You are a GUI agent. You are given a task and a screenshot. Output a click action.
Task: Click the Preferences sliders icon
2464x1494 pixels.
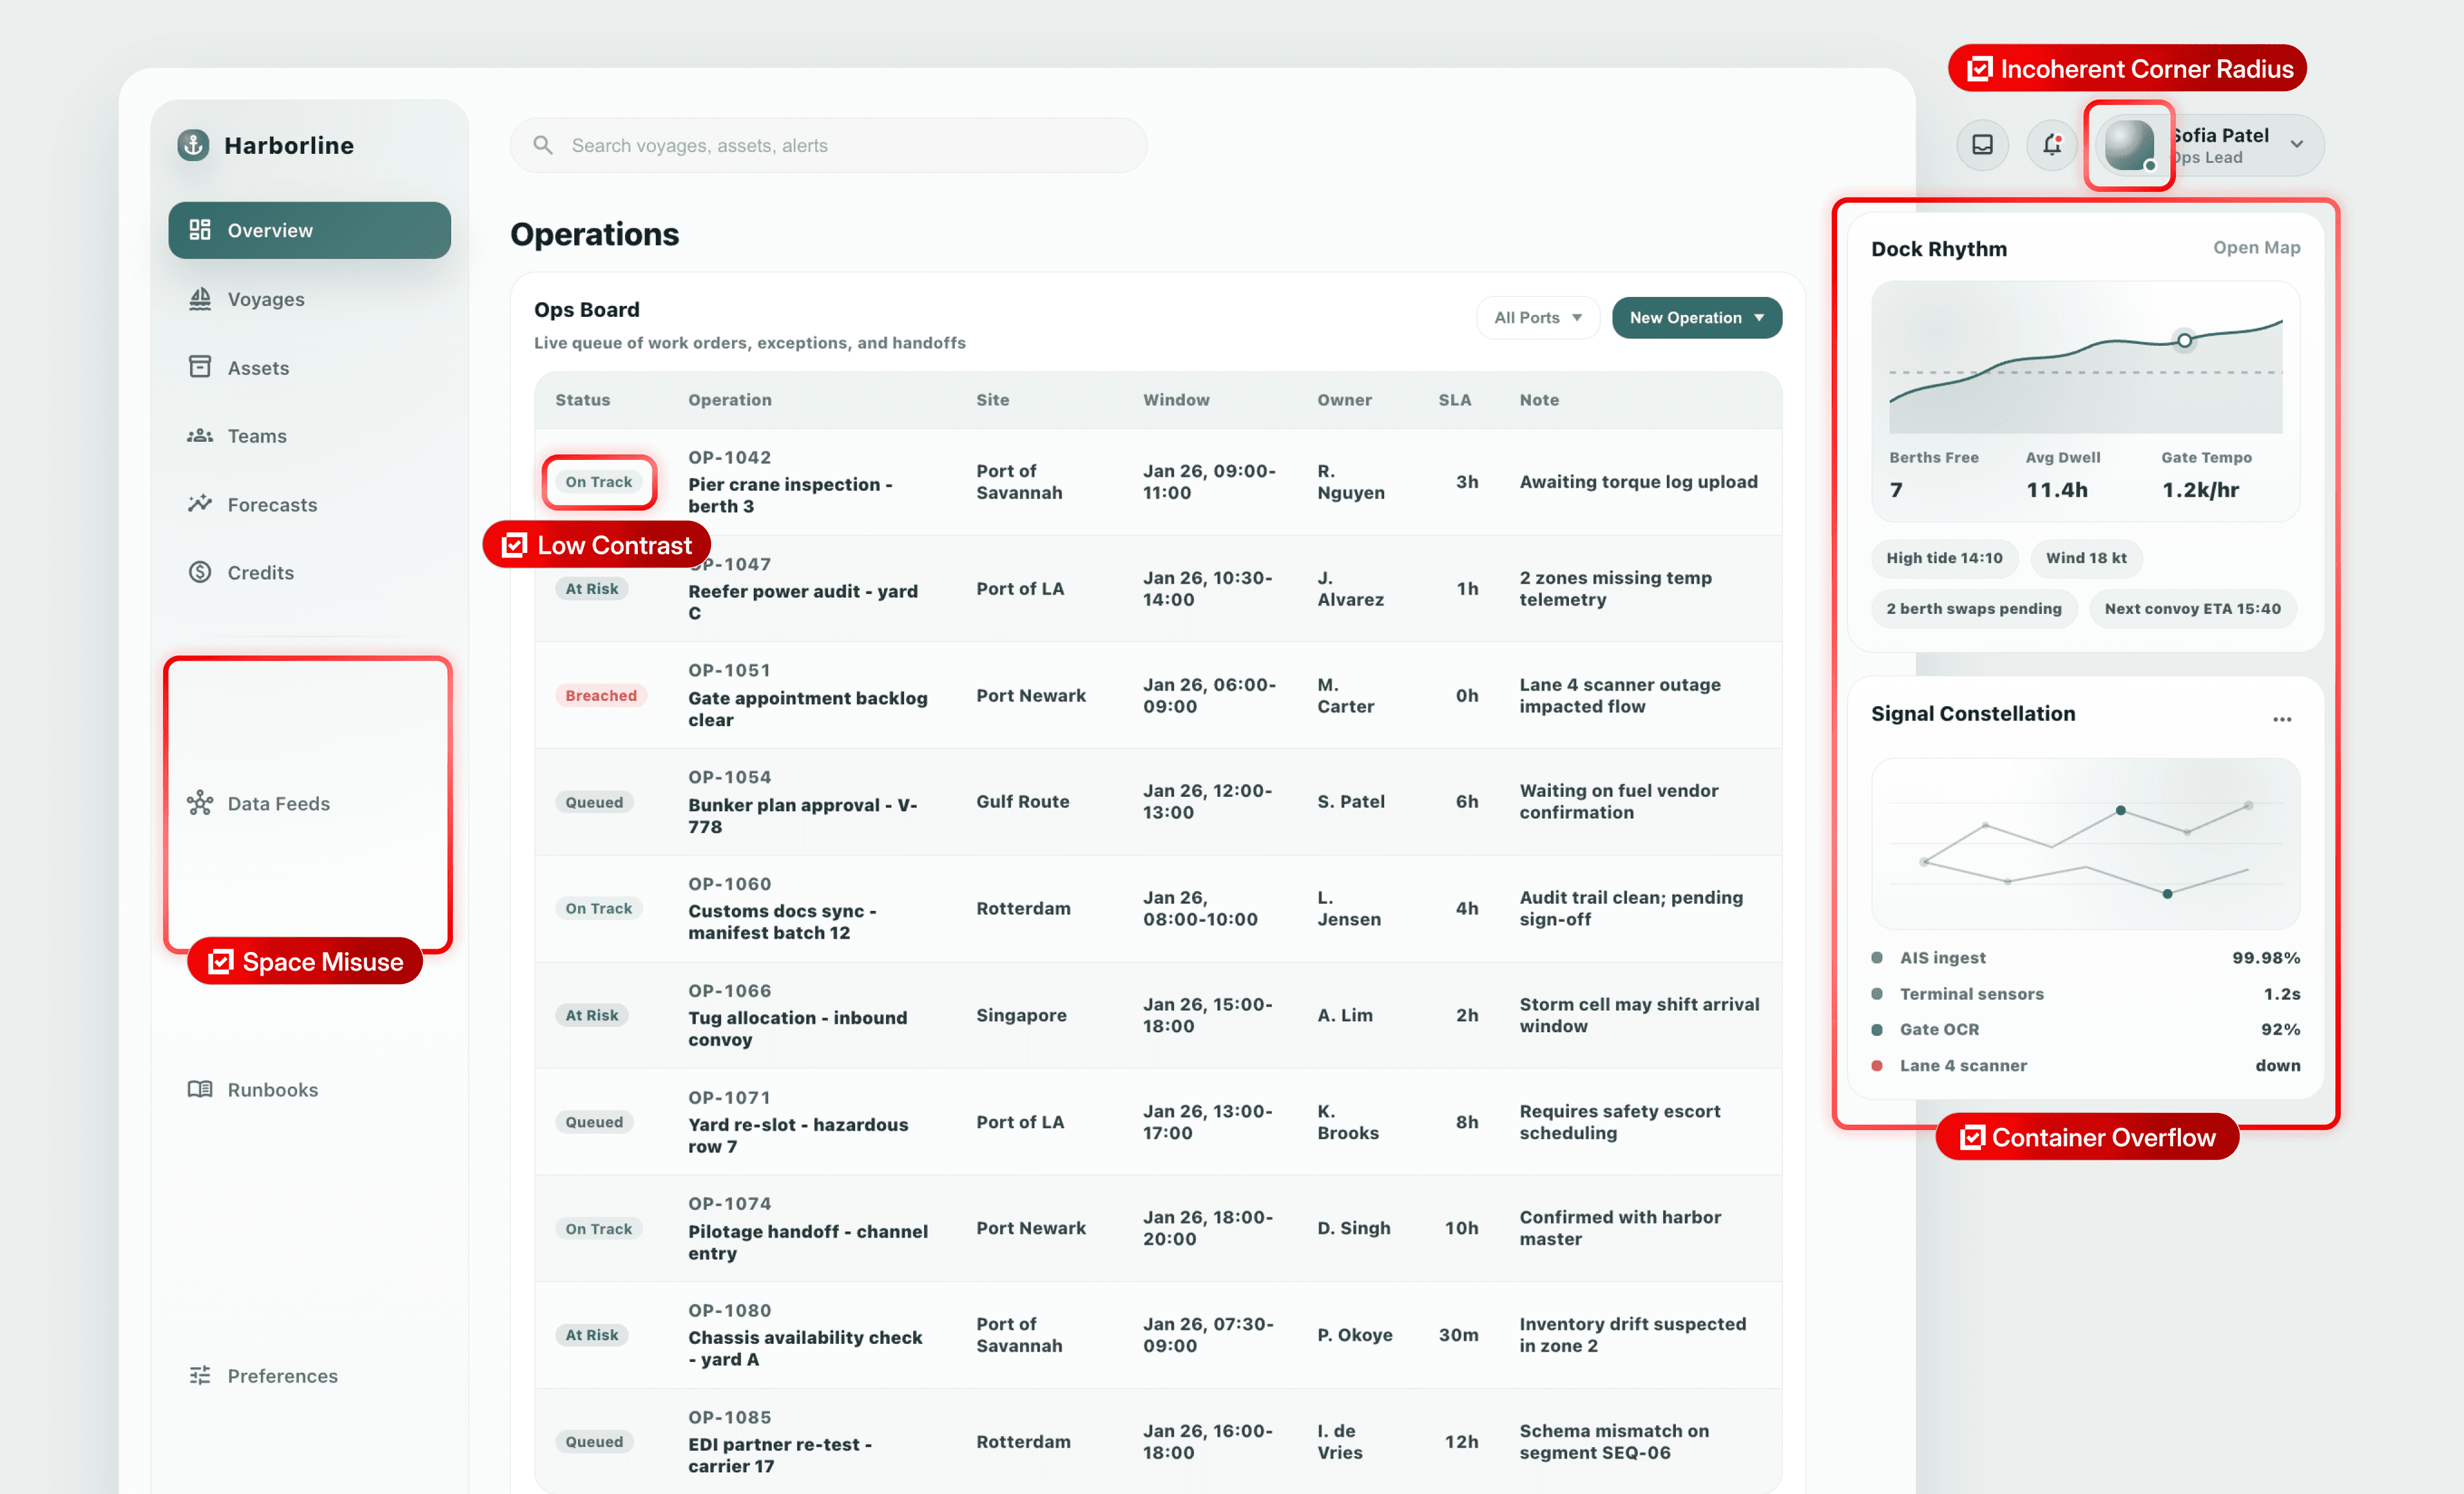(x=200, y=1375)
